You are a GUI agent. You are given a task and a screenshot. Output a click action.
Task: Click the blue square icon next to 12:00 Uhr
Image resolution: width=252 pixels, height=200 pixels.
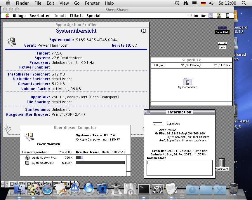pos(211,15)
